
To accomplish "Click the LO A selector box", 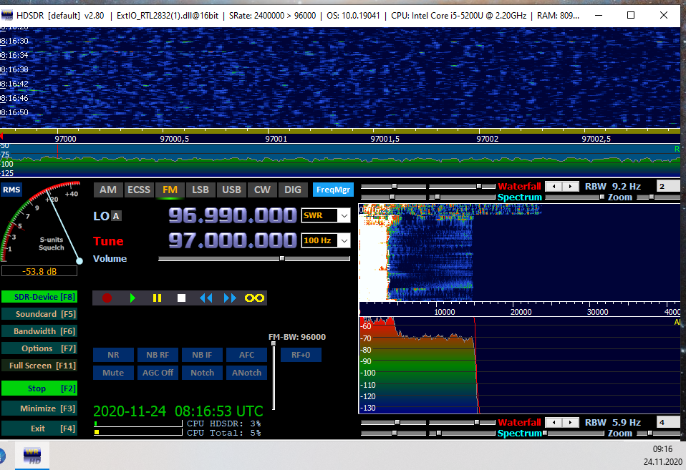I will (116, 216).
